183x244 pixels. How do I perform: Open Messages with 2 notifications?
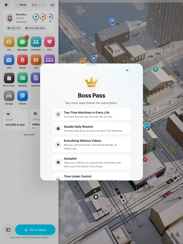[22, 42]
